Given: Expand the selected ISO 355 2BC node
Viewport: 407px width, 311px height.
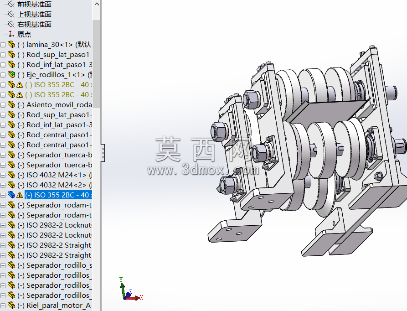Looking at the screenshot, I should [x=3, y=195].
